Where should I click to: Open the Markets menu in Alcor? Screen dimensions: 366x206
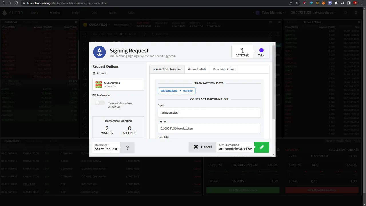pyautogui.click(x=55, y=13)
